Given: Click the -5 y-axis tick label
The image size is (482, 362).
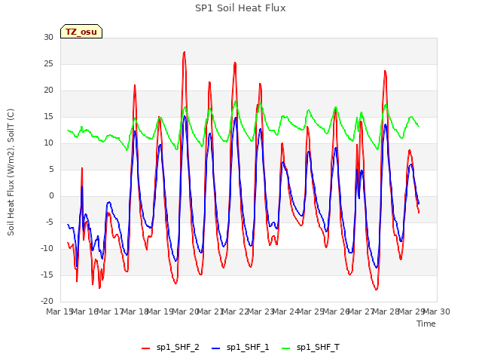Looking at the screenshot, I should (48, 222).
